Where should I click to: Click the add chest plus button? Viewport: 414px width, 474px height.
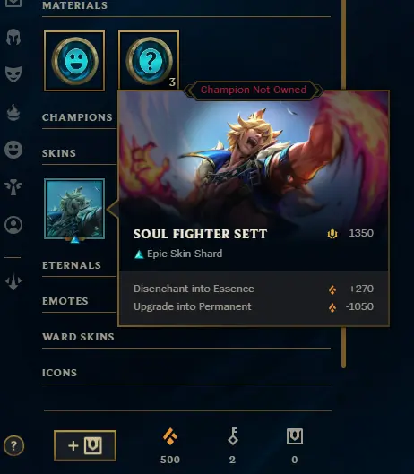click(85, 445)
